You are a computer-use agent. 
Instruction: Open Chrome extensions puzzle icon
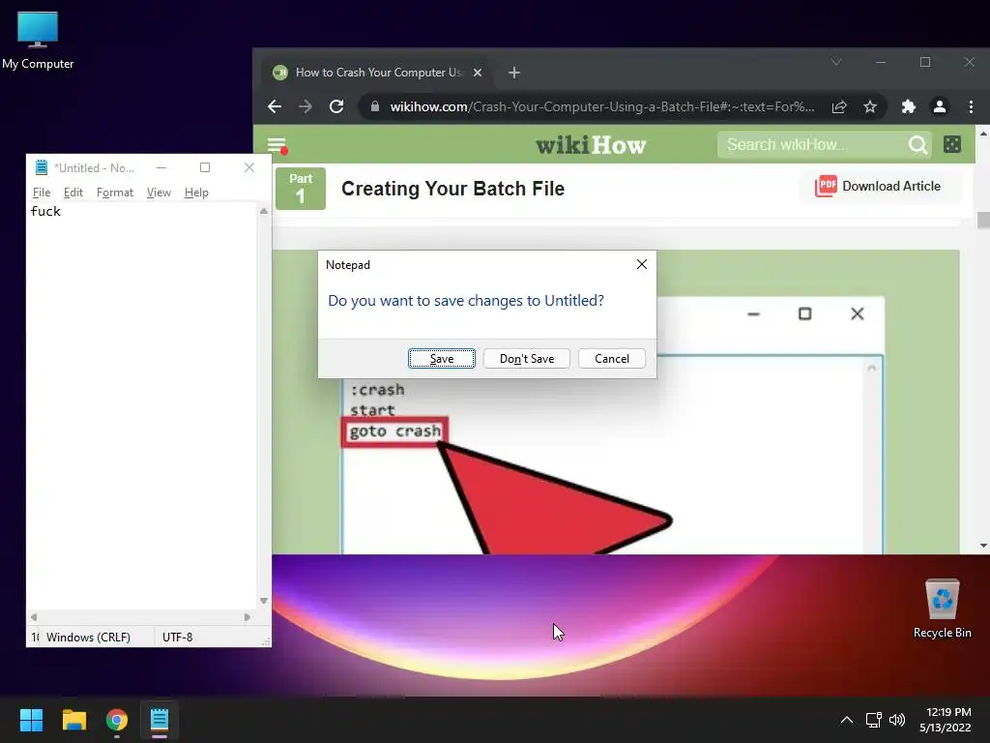(909, 106)
